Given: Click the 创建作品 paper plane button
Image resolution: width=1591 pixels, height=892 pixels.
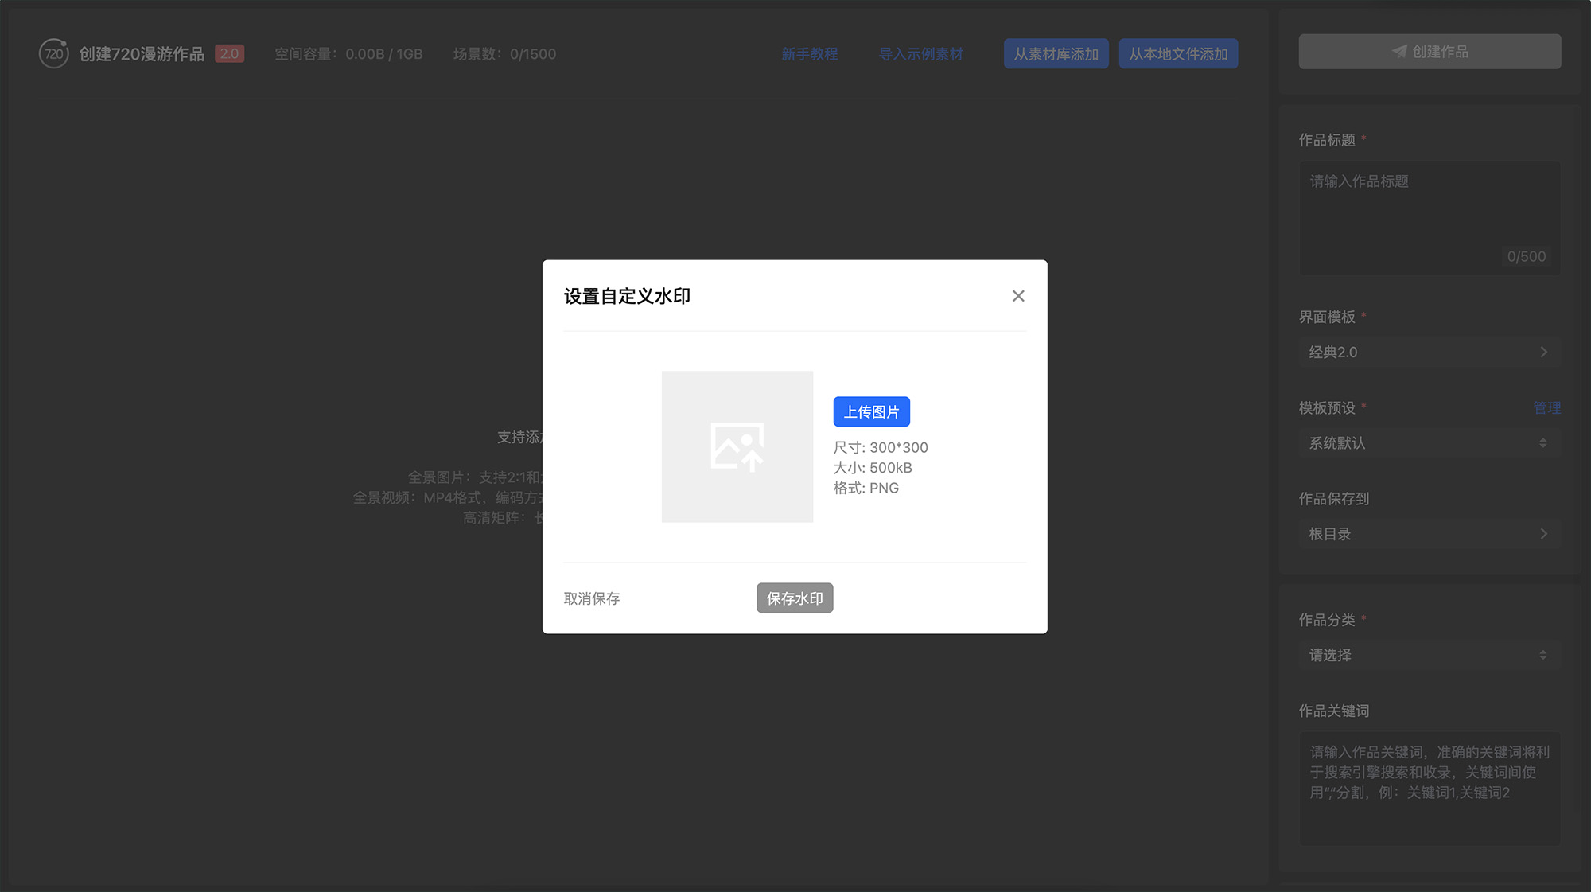Looking at the screenshot, I should pyautogui.click(x=1430, y=52).
